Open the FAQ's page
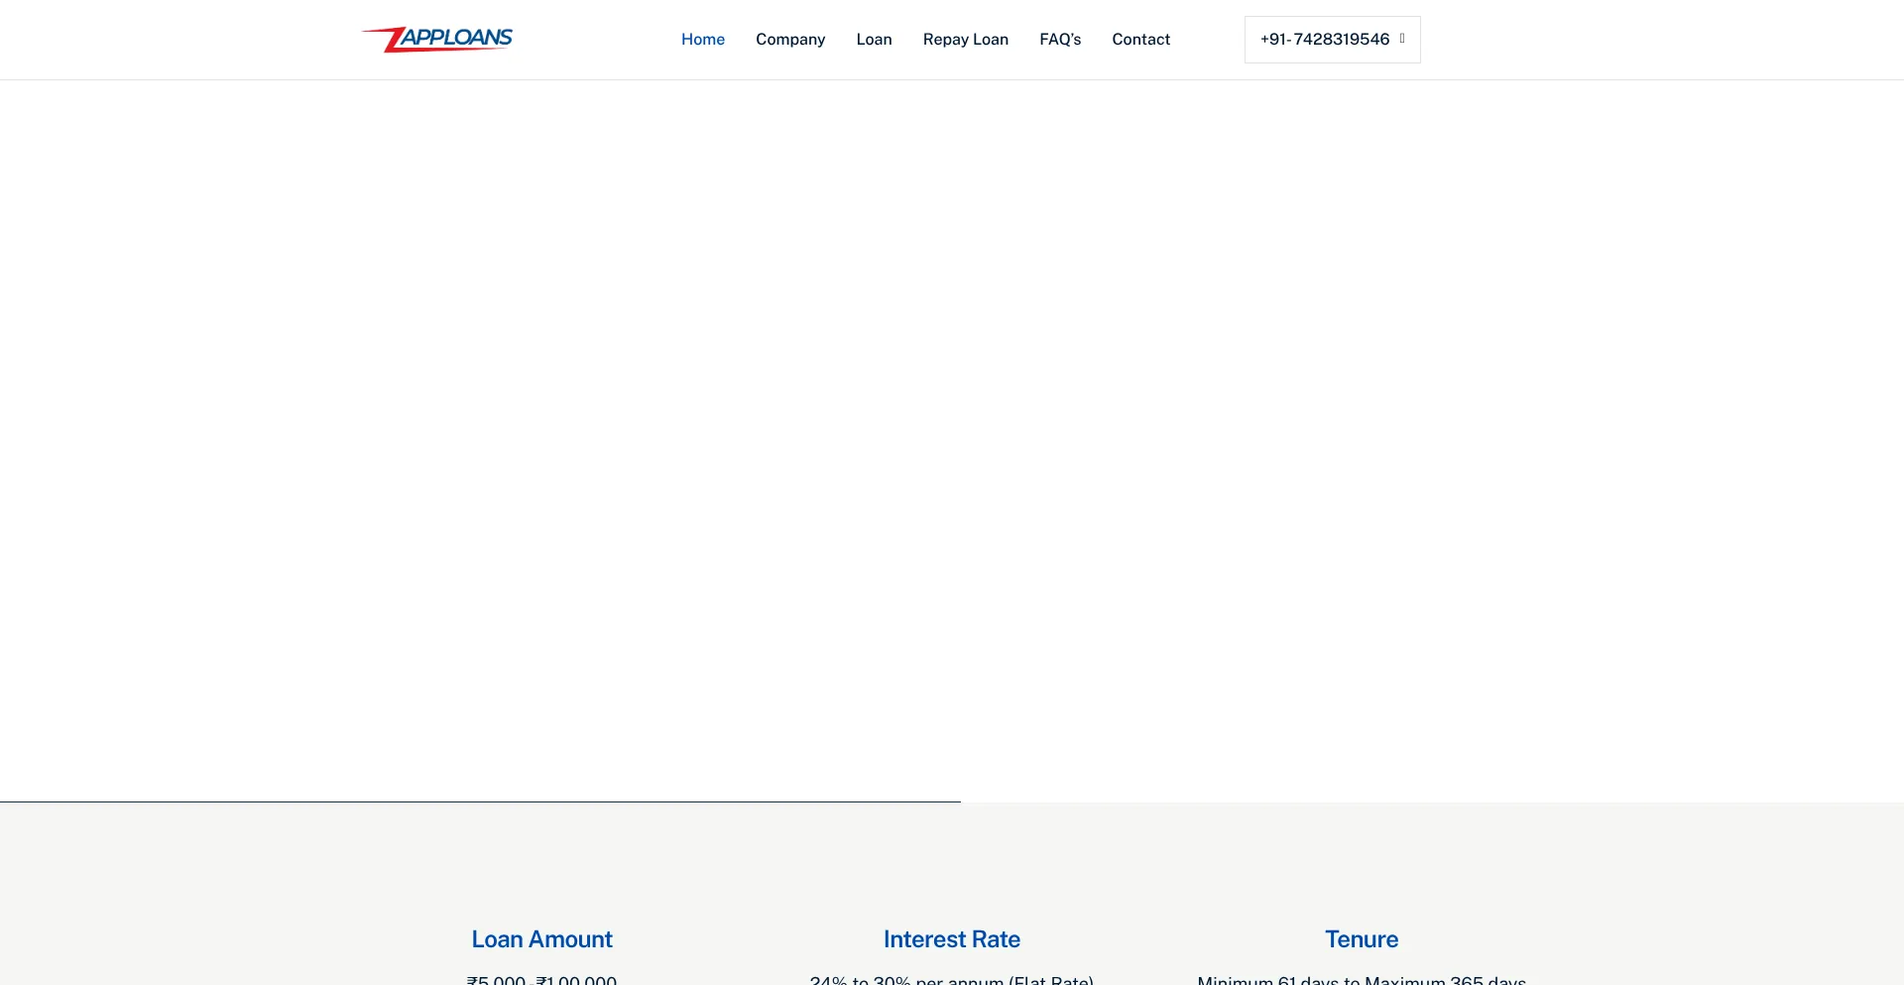 click(x=1060, y=40)
